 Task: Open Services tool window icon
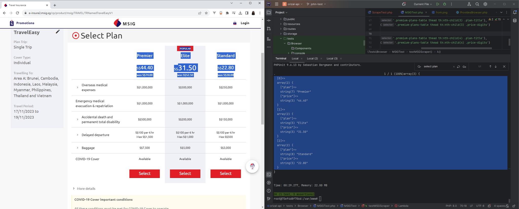(x=269, y=183)
